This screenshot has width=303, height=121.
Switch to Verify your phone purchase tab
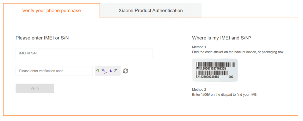tap(51, 11)
